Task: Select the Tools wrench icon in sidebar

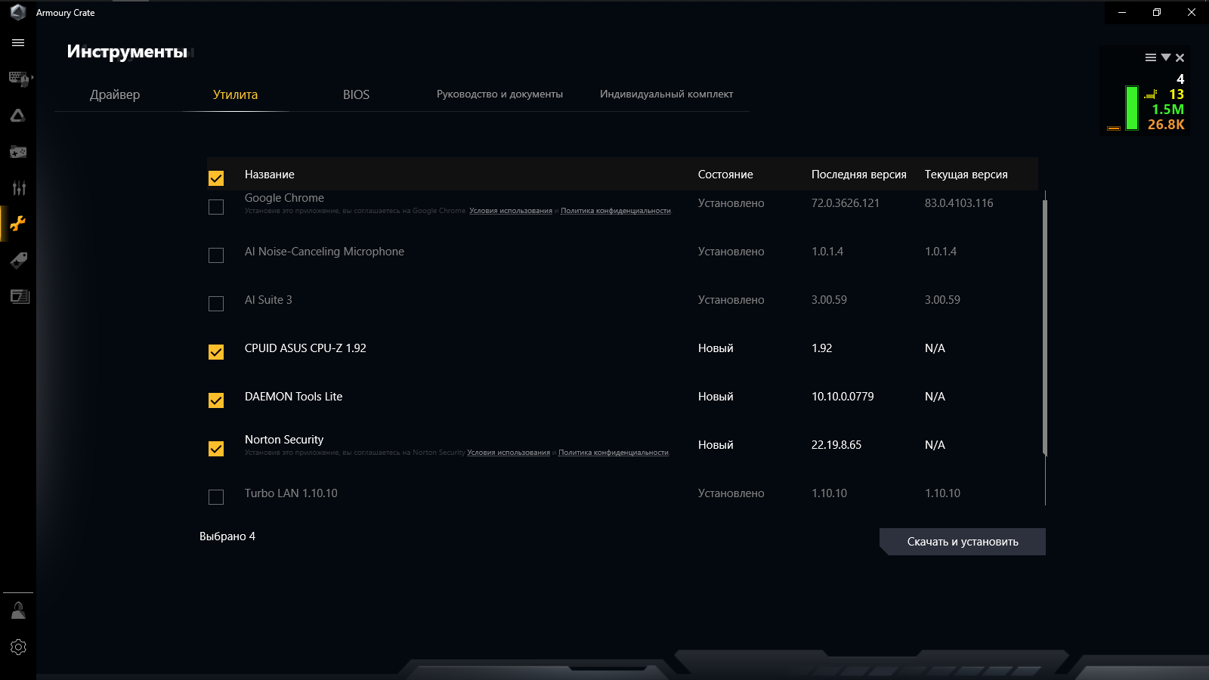Action: point(18,224)
